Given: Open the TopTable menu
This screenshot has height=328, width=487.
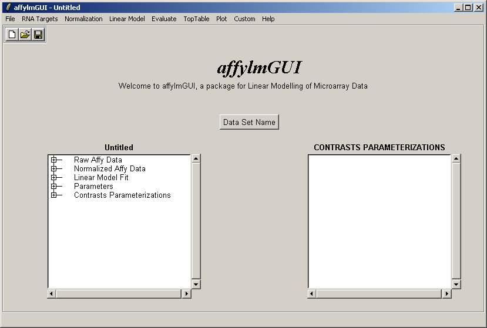Looking at the screenshot, I should (x=196, y=19).
